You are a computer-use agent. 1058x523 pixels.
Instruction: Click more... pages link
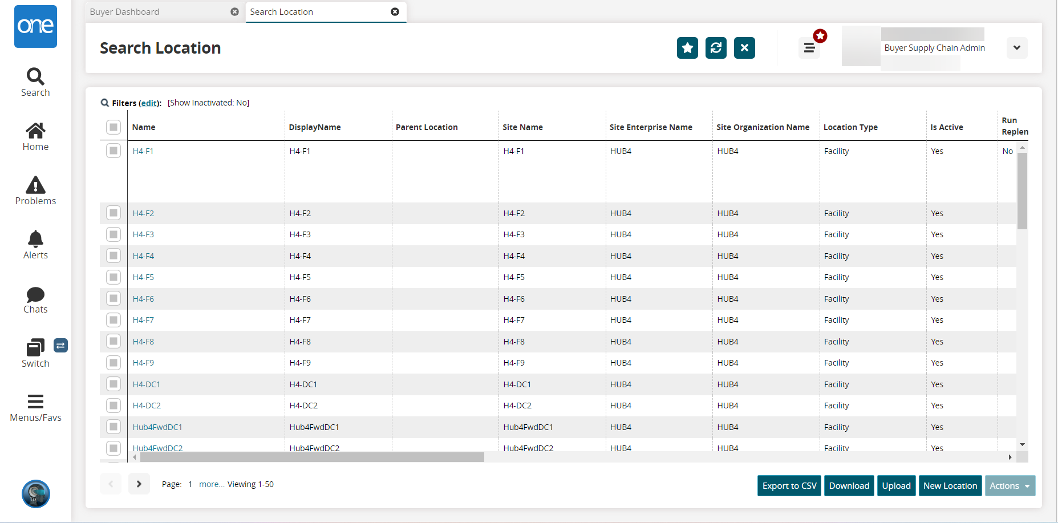tap(212, 484)
